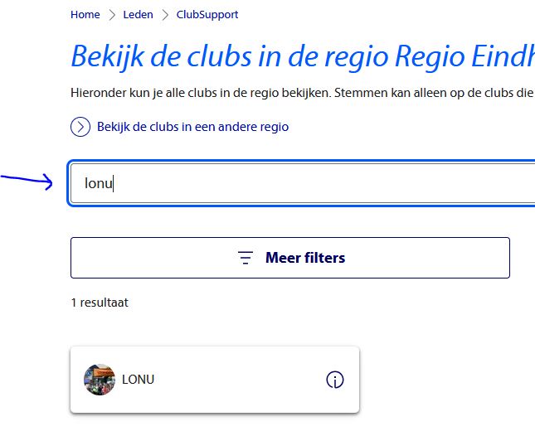Click the circled arrow icon beside 'Bekijk de clubs'
535x436 pixels.
(80, 127)
